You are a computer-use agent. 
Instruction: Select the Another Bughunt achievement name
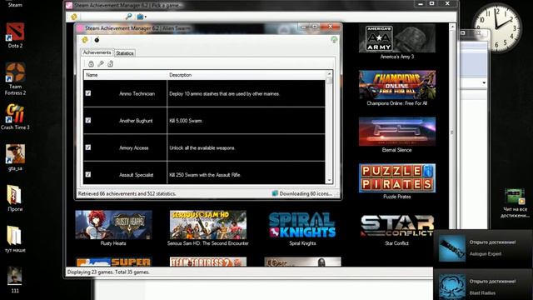(x=136, y=121)
